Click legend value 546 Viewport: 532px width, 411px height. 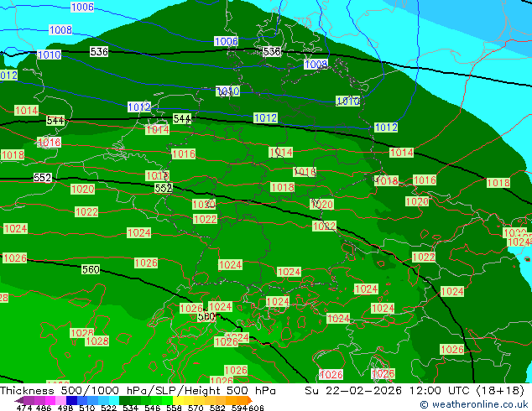153,408
